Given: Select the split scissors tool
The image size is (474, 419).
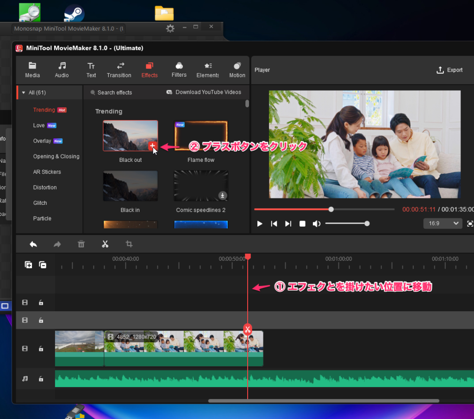Looking at the screenshot, I should coord(105,244).
